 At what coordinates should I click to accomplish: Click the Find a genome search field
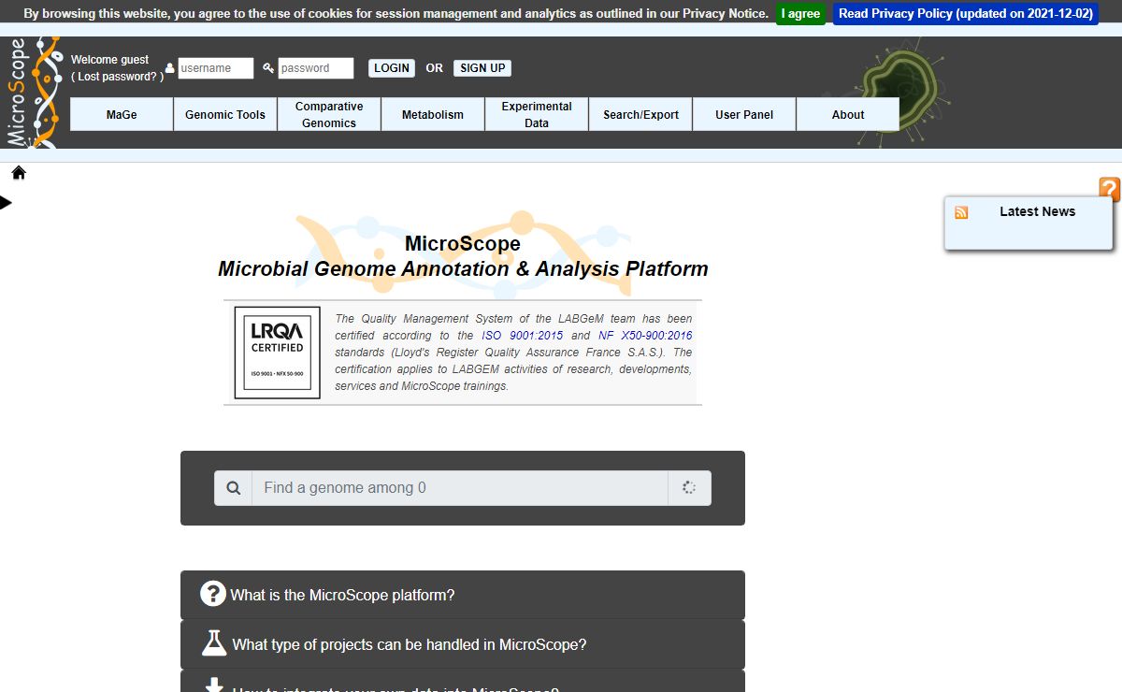click(x=460, y=488)
